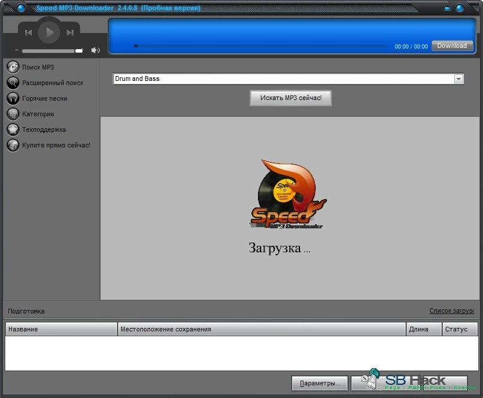Select Техподдержка menu label
483x398 pixels.
click(x=44, y=129)
